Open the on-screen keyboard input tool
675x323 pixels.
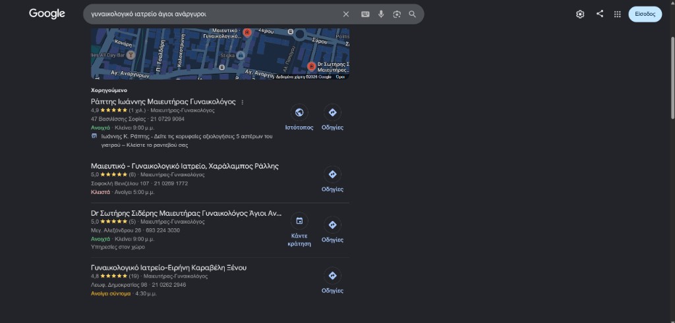365,14
